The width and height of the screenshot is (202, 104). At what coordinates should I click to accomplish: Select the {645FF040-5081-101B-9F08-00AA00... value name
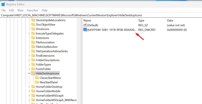(x=112, y=30)
